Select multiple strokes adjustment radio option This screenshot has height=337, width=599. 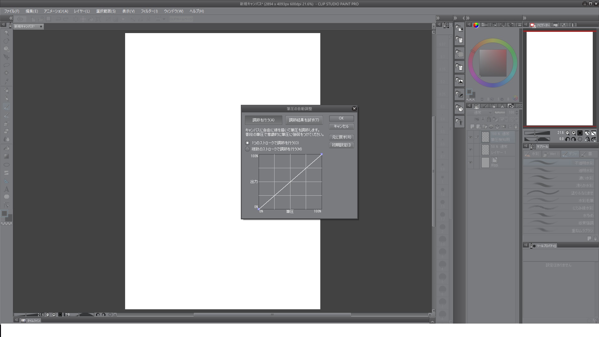(248, 149)
